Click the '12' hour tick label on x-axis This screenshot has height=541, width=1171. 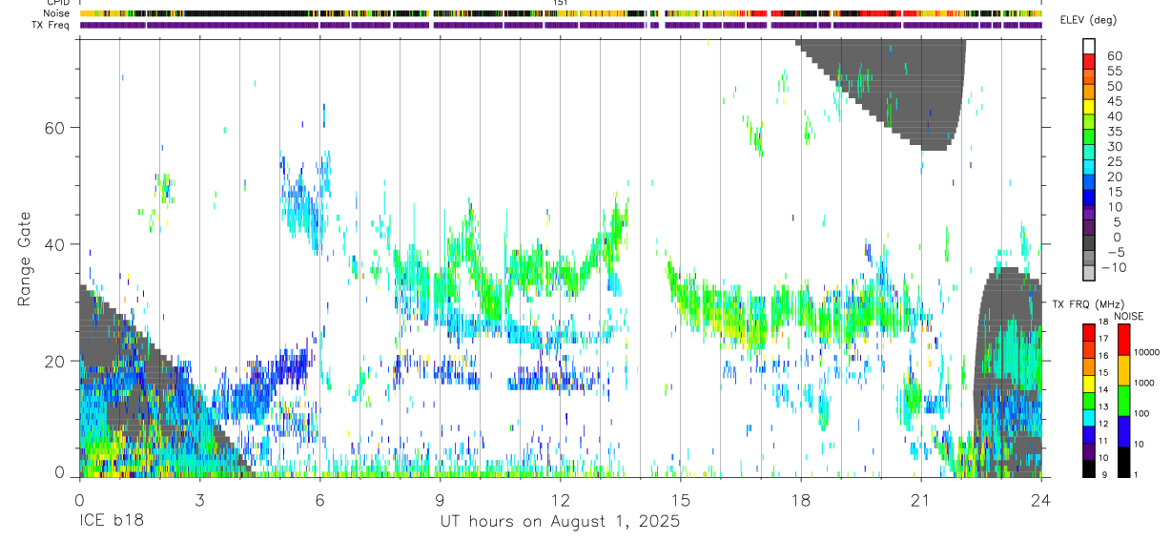tap(561, 499)
